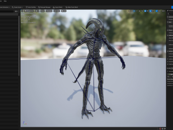Open the grid snap value 10 menu
Viewport: 173px width, 130px height.
click(x=148, y=11)
